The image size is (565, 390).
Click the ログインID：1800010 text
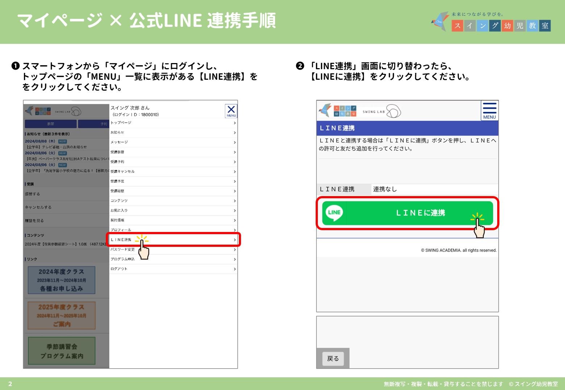(x=136, y=115)
